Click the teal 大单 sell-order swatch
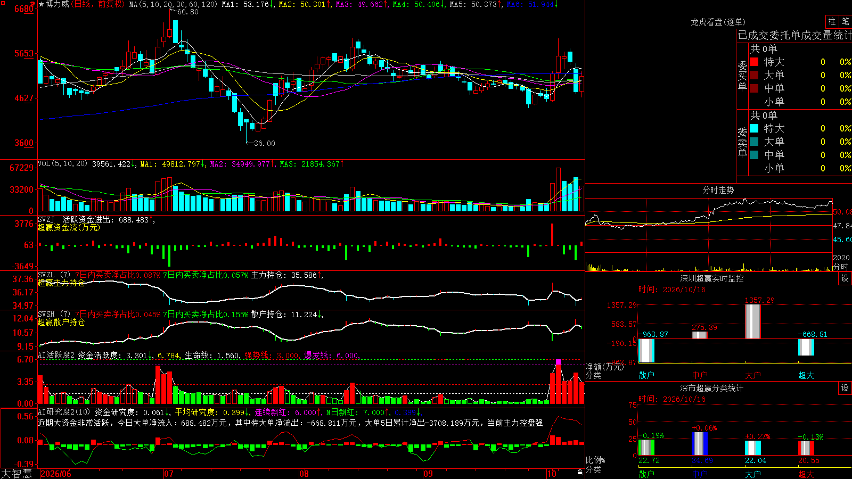 coord(754,142)
